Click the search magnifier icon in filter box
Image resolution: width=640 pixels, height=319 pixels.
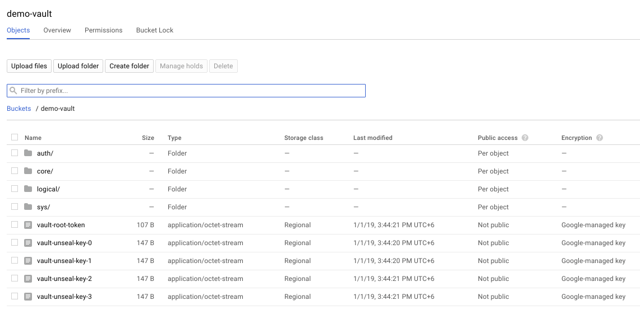[13, 91]
